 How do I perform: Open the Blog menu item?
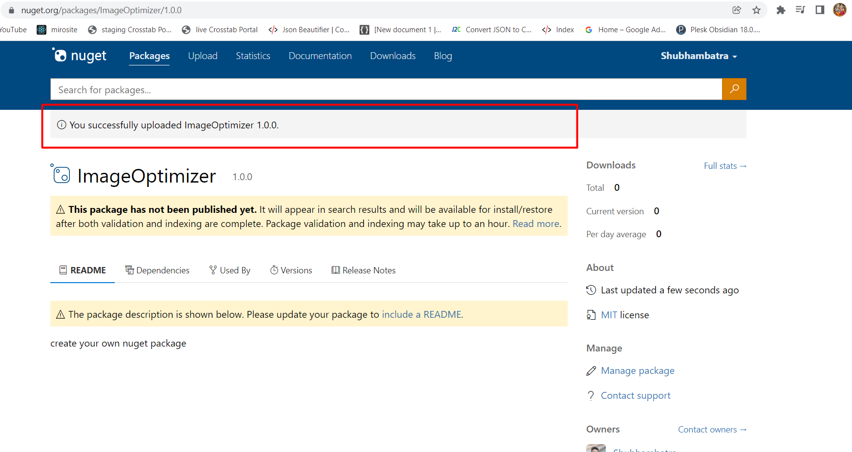click(443, 56)
